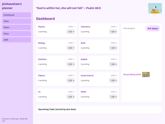The width and height of the screenshot is (165, 124).
Task: Click the small Snoopy image beside No pending tasks
Action: 146,74
